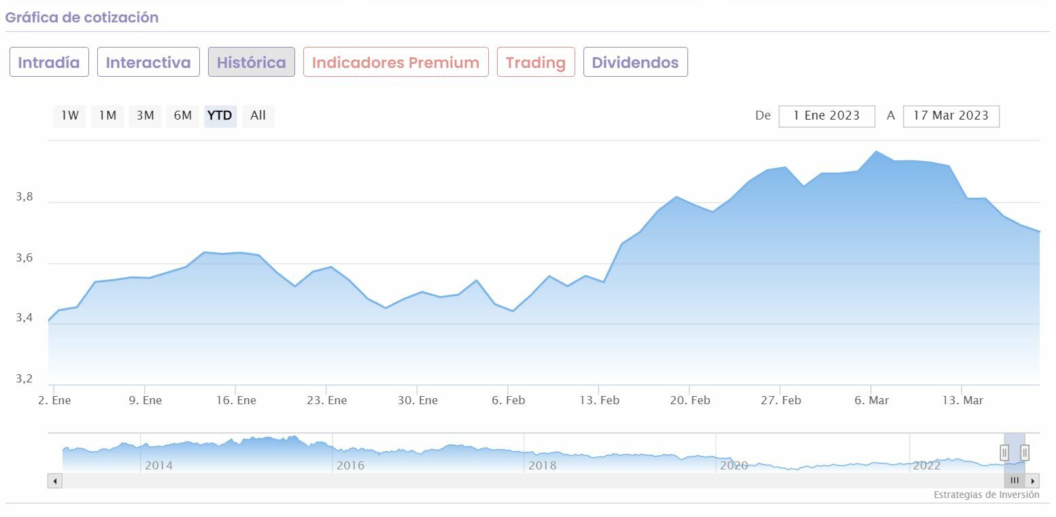The height and width of the screenshot is (517, 1056).
Task: Click the navigator scroll left arrow
Action: click(x=55, y=481)
